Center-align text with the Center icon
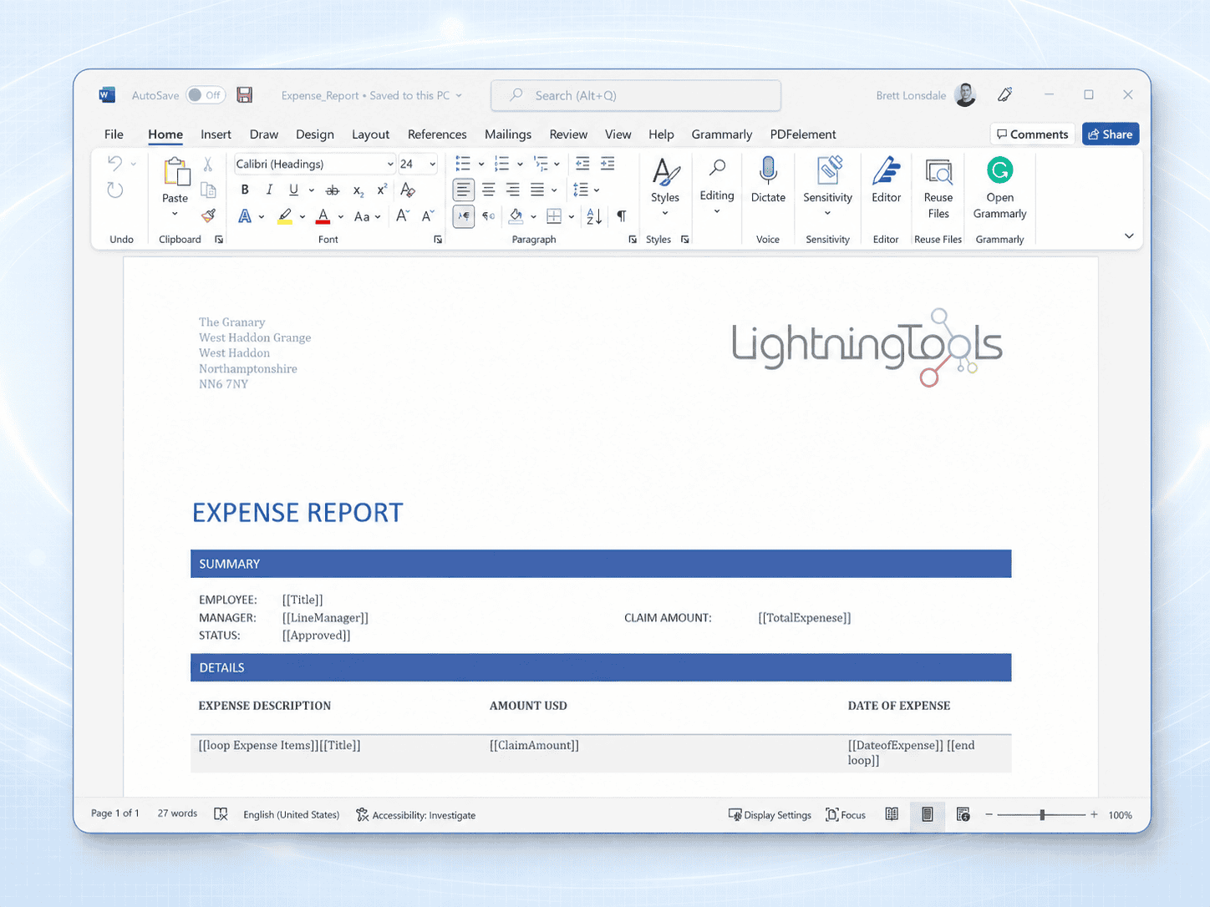Viewport: 1210px width, 907px height. (488, 190)
